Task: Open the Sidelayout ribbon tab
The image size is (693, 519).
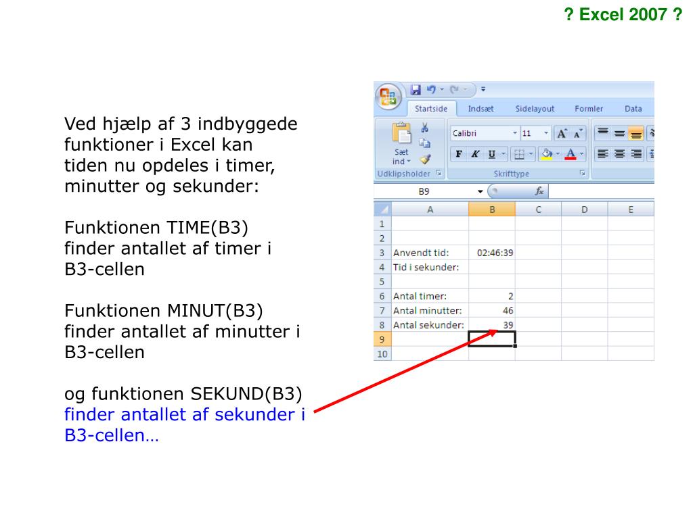Action: pos(535,109)
